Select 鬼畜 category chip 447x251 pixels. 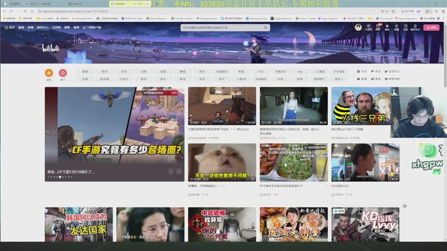pos(163,71)
